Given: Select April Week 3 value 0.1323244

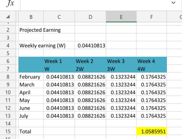Looking at the screenshot, I should (121, 92).
